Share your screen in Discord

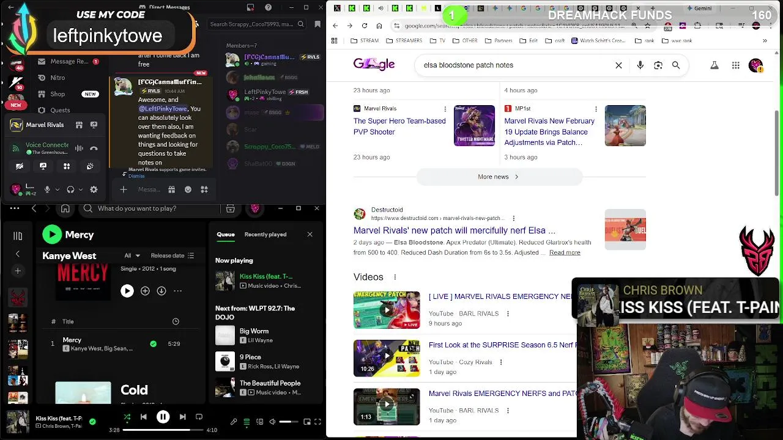(x=43, y=166)
